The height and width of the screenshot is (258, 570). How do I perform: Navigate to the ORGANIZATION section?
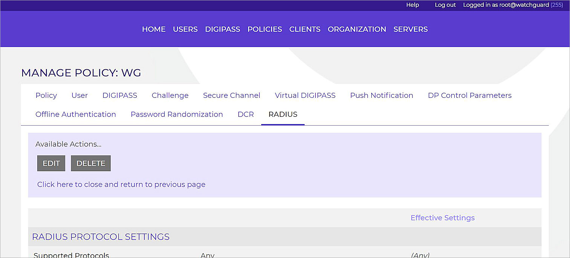click(x=356, y=29)
